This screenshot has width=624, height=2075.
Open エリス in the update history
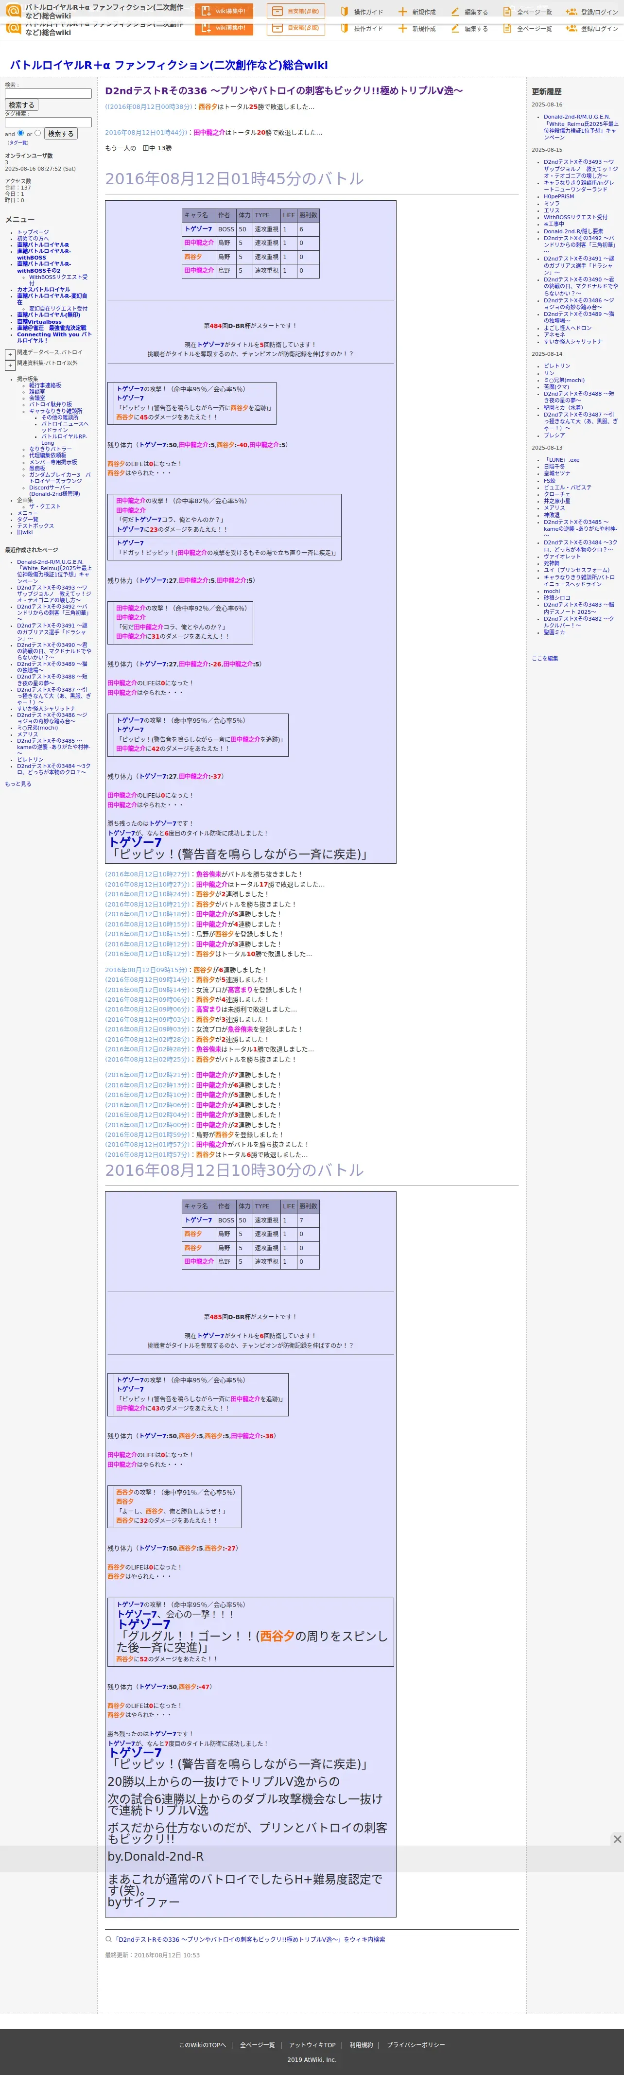coord(552,210)
